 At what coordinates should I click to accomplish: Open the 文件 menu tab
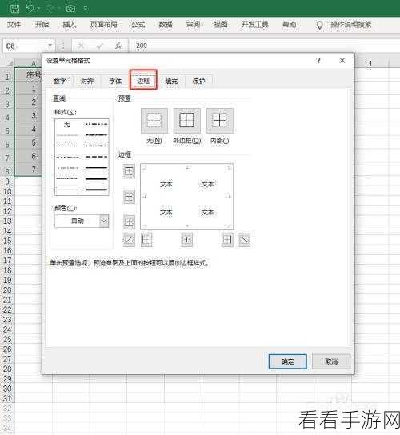(x=14, y=25)
